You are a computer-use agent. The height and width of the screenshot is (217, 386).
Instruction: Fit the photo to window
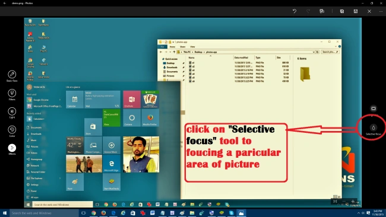tap(335, 201)
